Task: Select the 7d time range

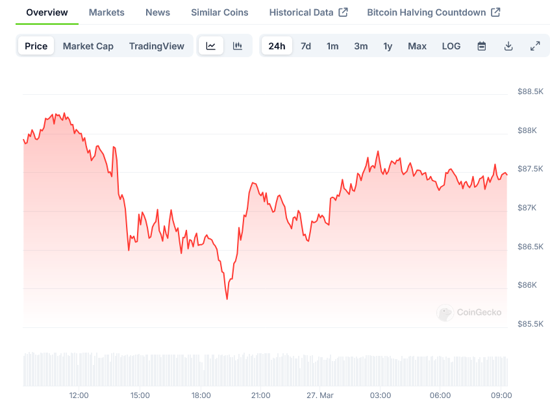Action: [306, 46]
